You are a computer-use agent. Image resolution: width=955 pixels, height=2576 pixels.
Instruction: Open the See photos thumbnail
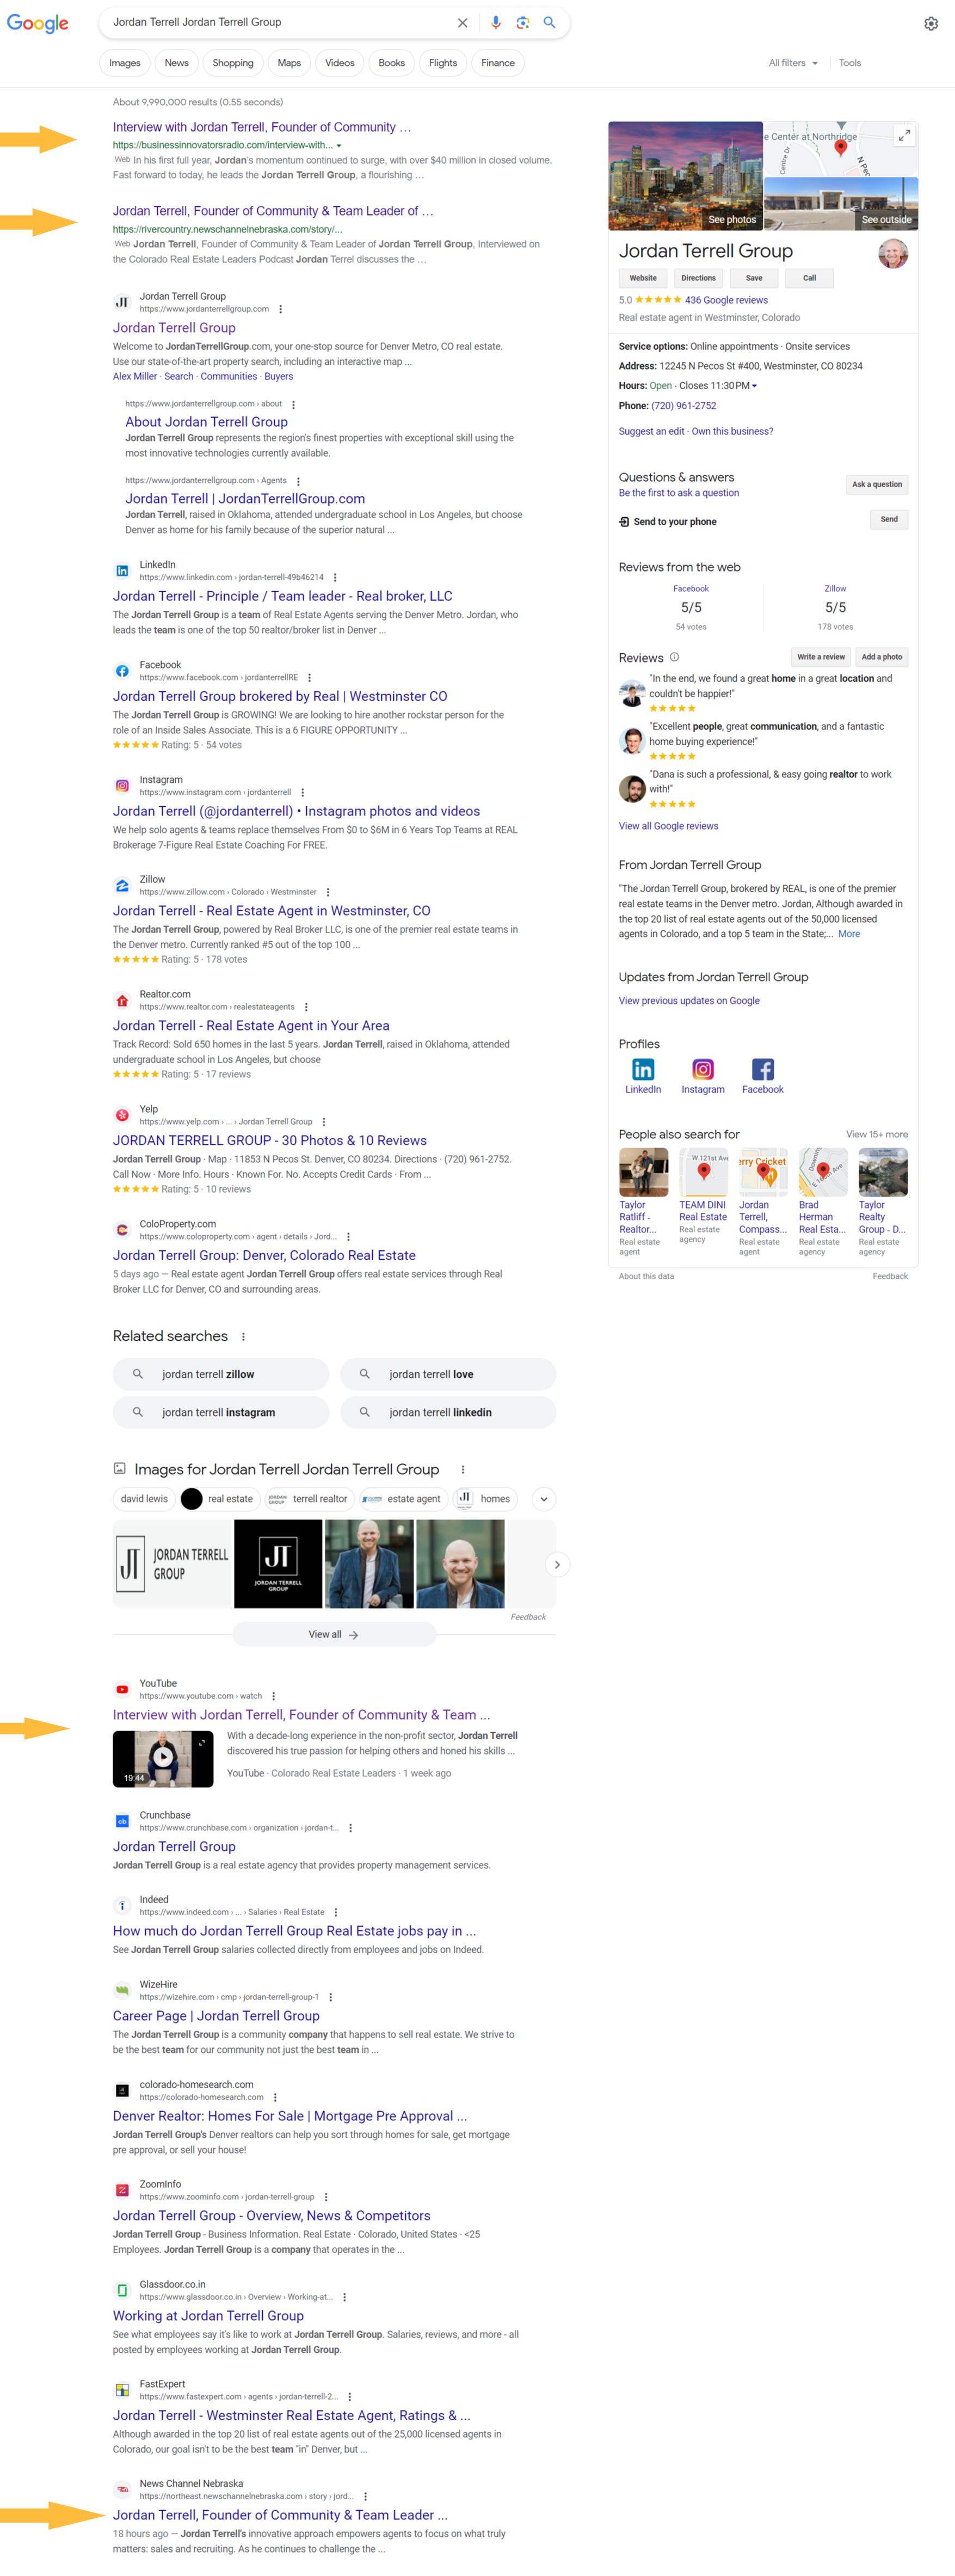click(x=685, y=176)
